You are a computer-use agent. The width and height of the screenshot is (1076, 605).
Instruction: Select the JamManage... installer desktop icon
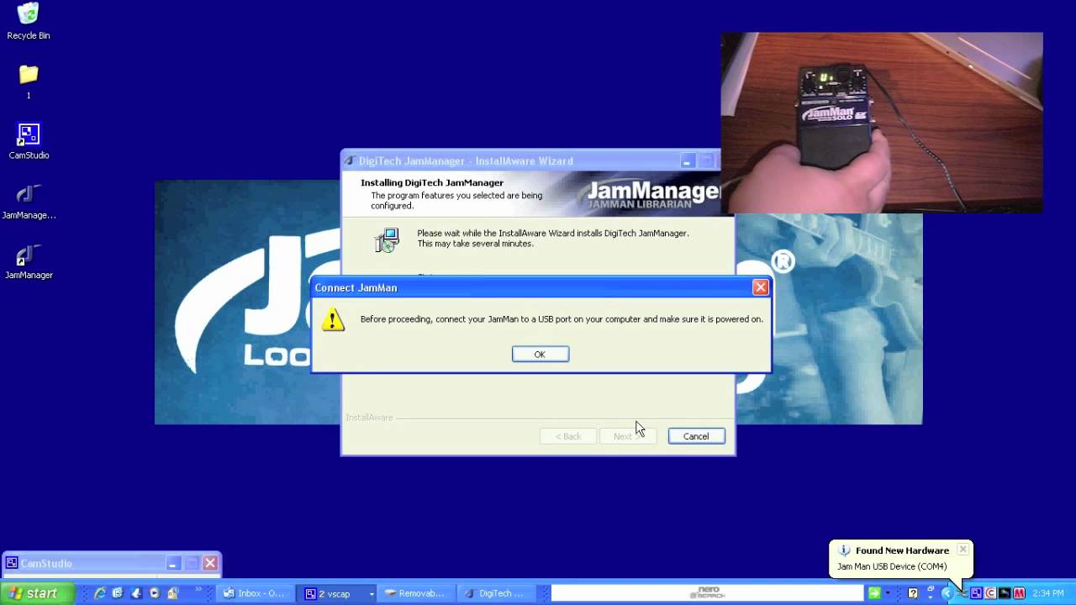click(29, 203)
